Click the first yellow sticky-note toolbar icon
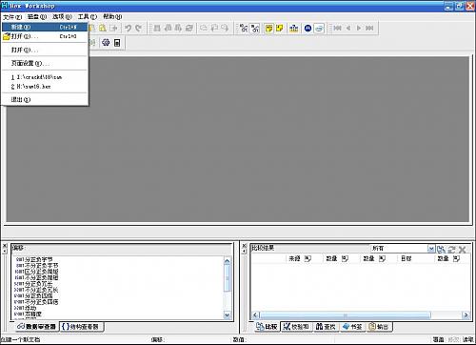 [x=269, y=29]
